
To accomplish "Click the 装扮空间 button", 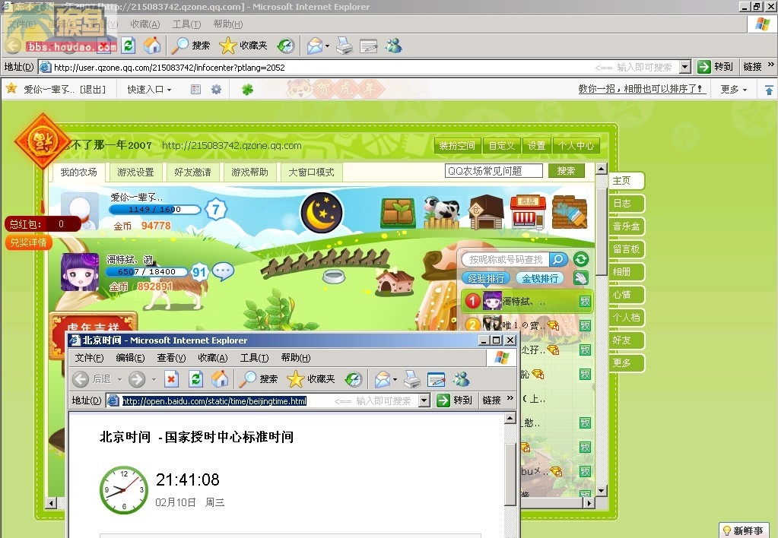I will click(x=457, y=145).
